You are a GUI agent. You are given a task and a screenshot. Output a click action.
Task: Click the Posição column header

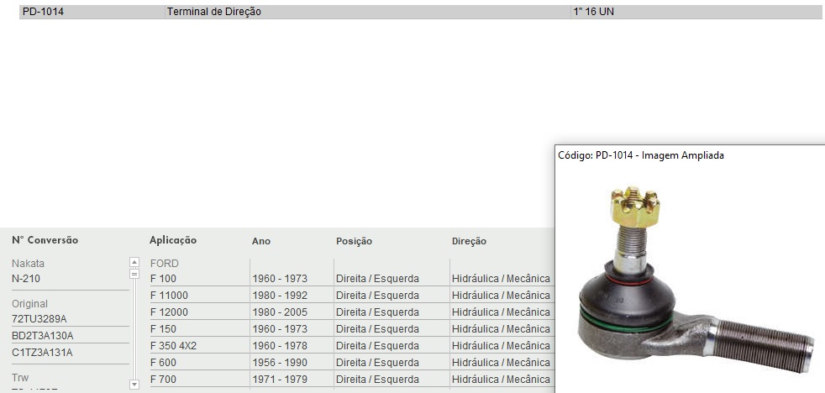(x=354, y=241)
